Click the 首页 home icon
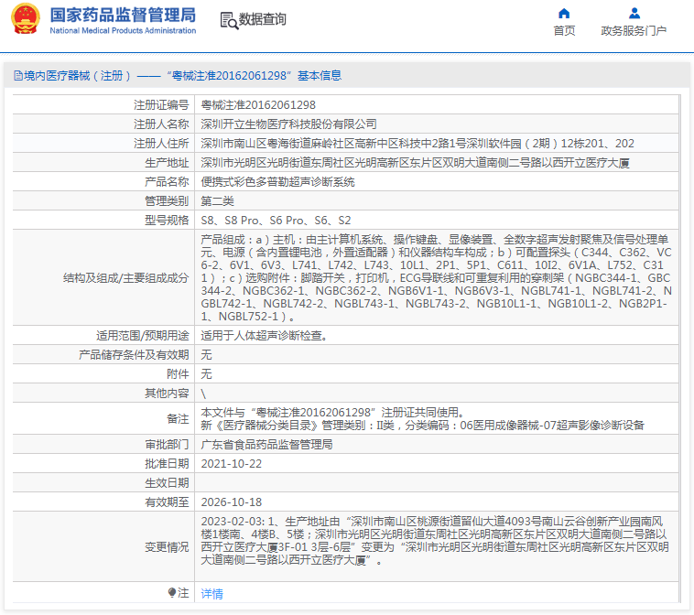Viewport: 694px width, 615px height. (564, 14)
